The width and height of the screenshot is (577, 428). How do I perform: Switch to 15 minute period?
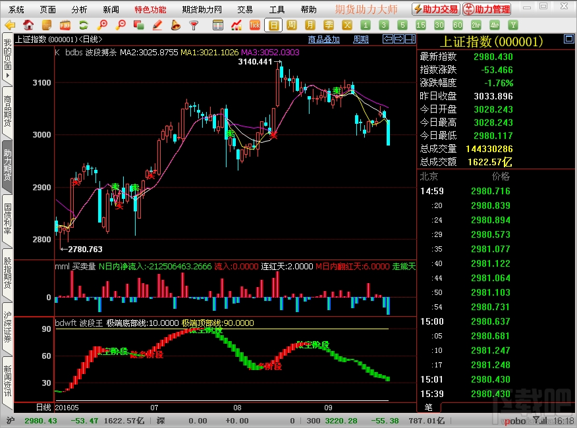tap(421, 25)
